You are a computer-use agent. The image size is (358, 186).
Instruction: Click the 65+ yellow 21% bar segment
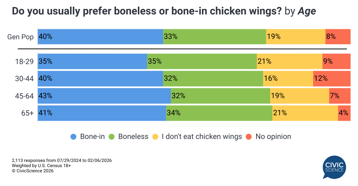[x=305, y=113]
